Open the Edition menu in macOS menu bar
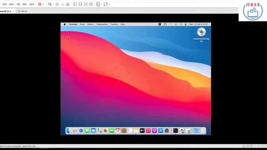 click(x=91, y=24)
